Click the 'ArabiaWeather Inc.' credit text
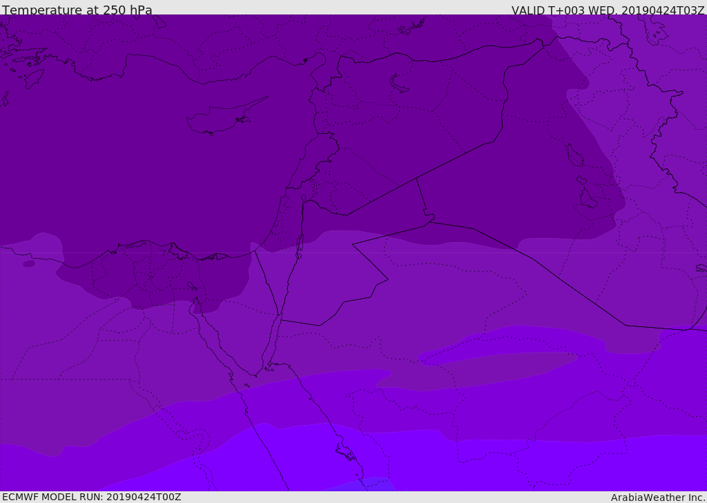 658,497
